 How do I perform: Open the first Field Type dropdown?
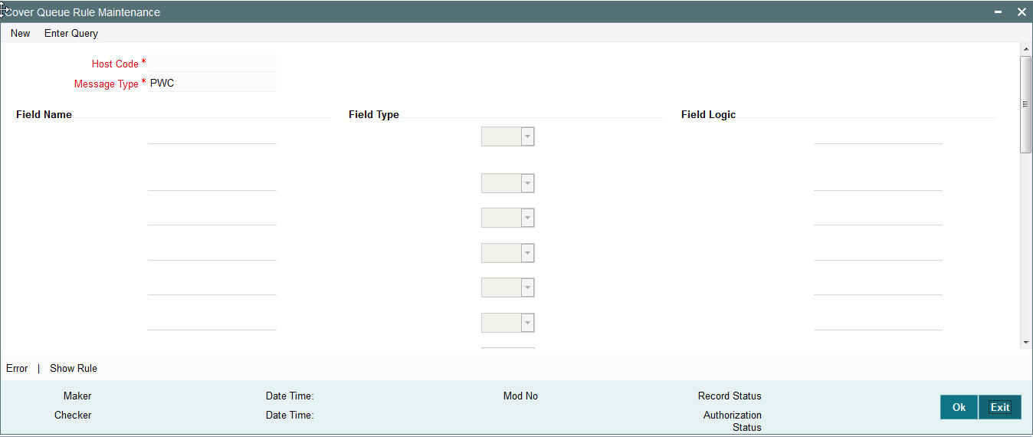(507, 136)
